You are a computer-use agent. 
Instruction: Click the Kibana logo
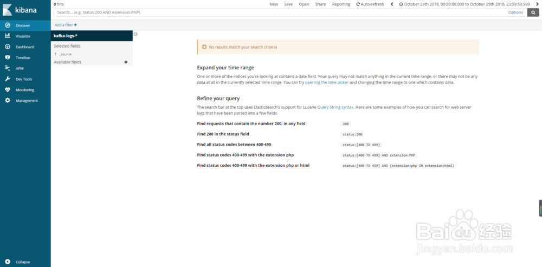pos(20,10)
